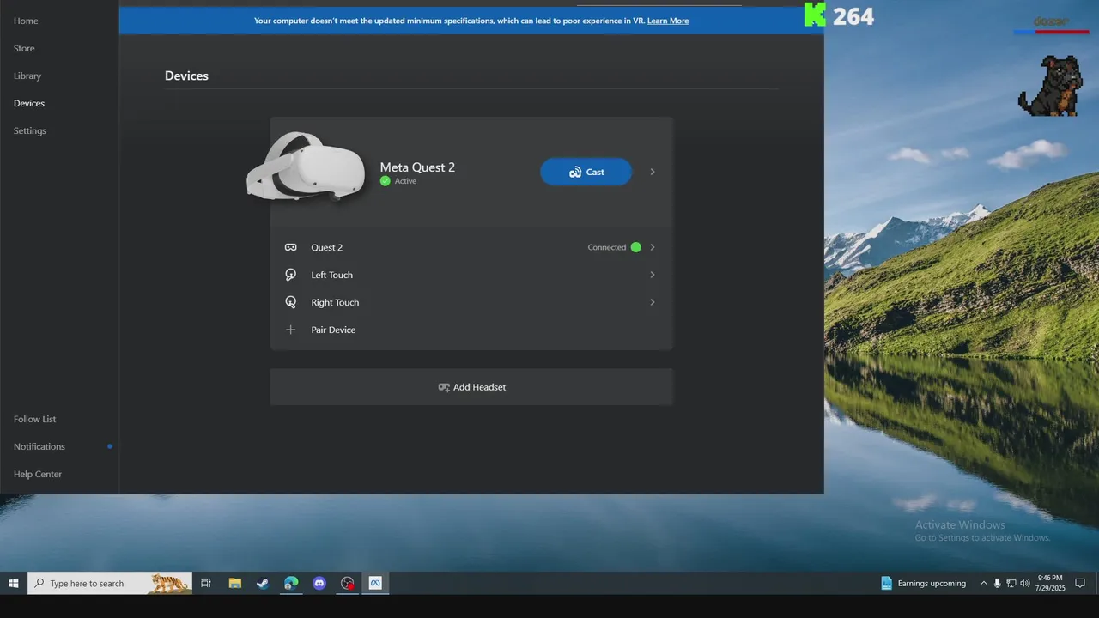Click the Meta app taskbar icon

tap(375, 583)
